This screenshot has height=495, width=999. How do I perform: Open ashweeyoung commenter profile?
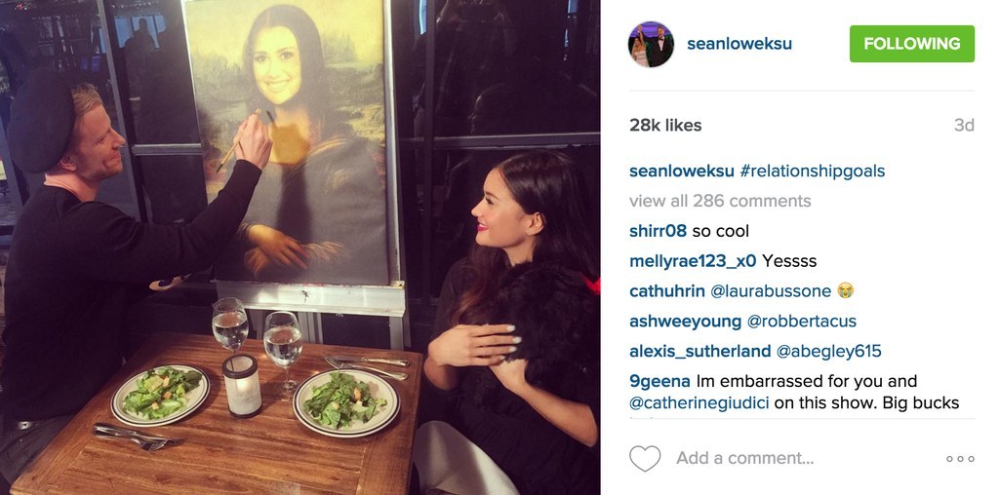[x=686, y=322]
